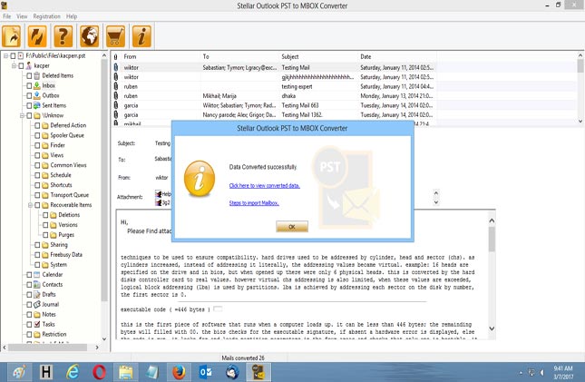Toggle the Calendar checkbox

29,274
